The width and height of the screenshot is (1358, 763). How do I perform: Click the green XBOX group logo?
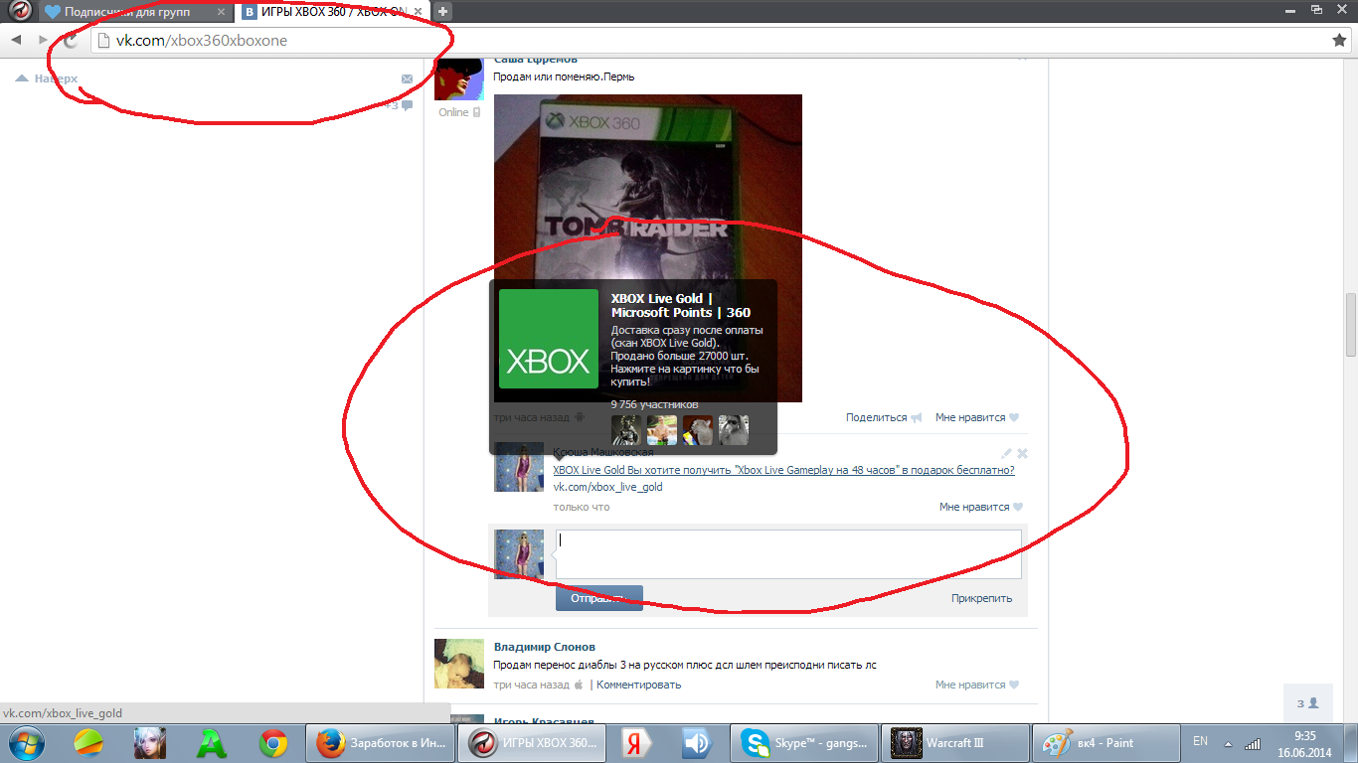pyautogui.click(x=549, y=339)
